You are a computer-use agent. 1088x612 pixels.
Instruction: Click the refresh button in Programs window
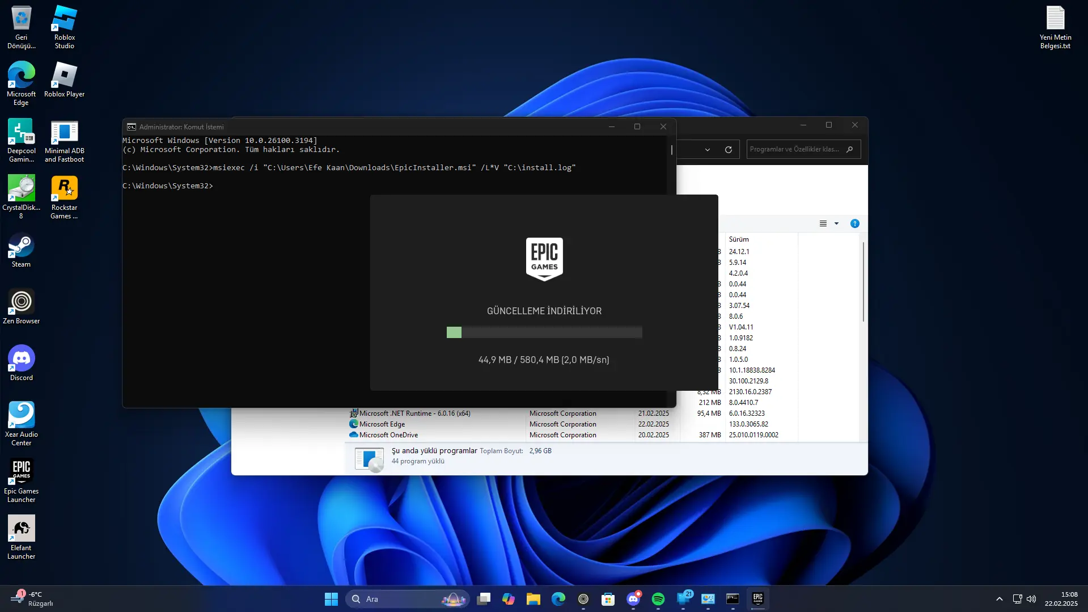coord(729,150)
